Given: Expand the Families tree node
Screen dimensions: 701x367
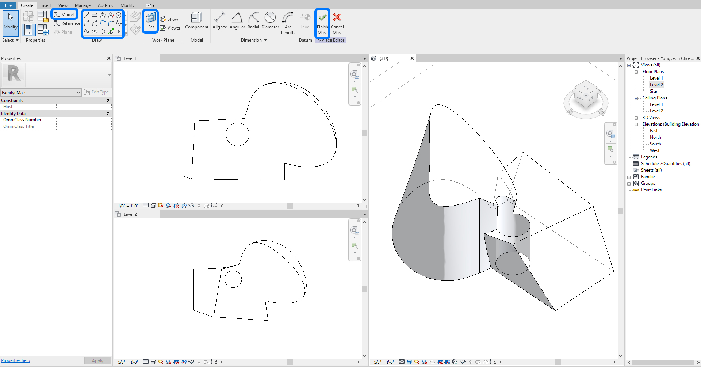Looking at the screenshot, I should coord(629,177).
